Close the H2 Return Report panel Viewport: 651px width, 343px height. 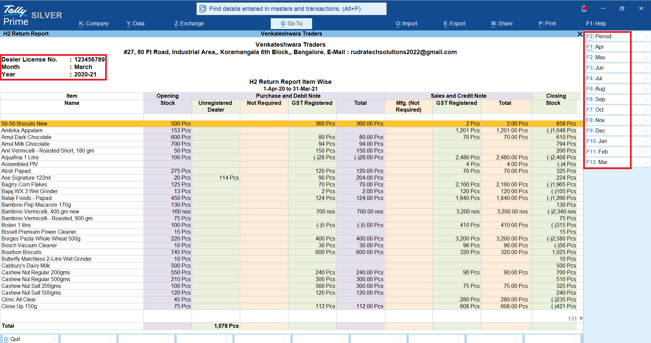(x=580, y=34)
